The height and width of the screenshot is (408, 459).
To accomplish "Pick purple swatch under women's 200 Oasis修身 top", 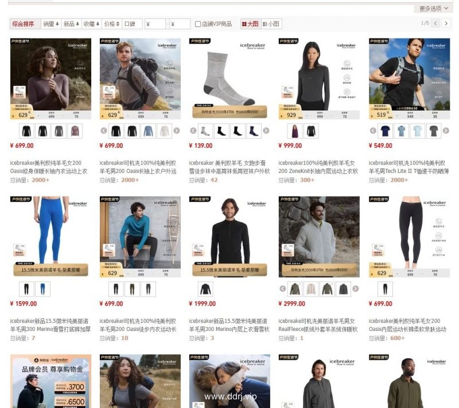I will click(75, 131).
